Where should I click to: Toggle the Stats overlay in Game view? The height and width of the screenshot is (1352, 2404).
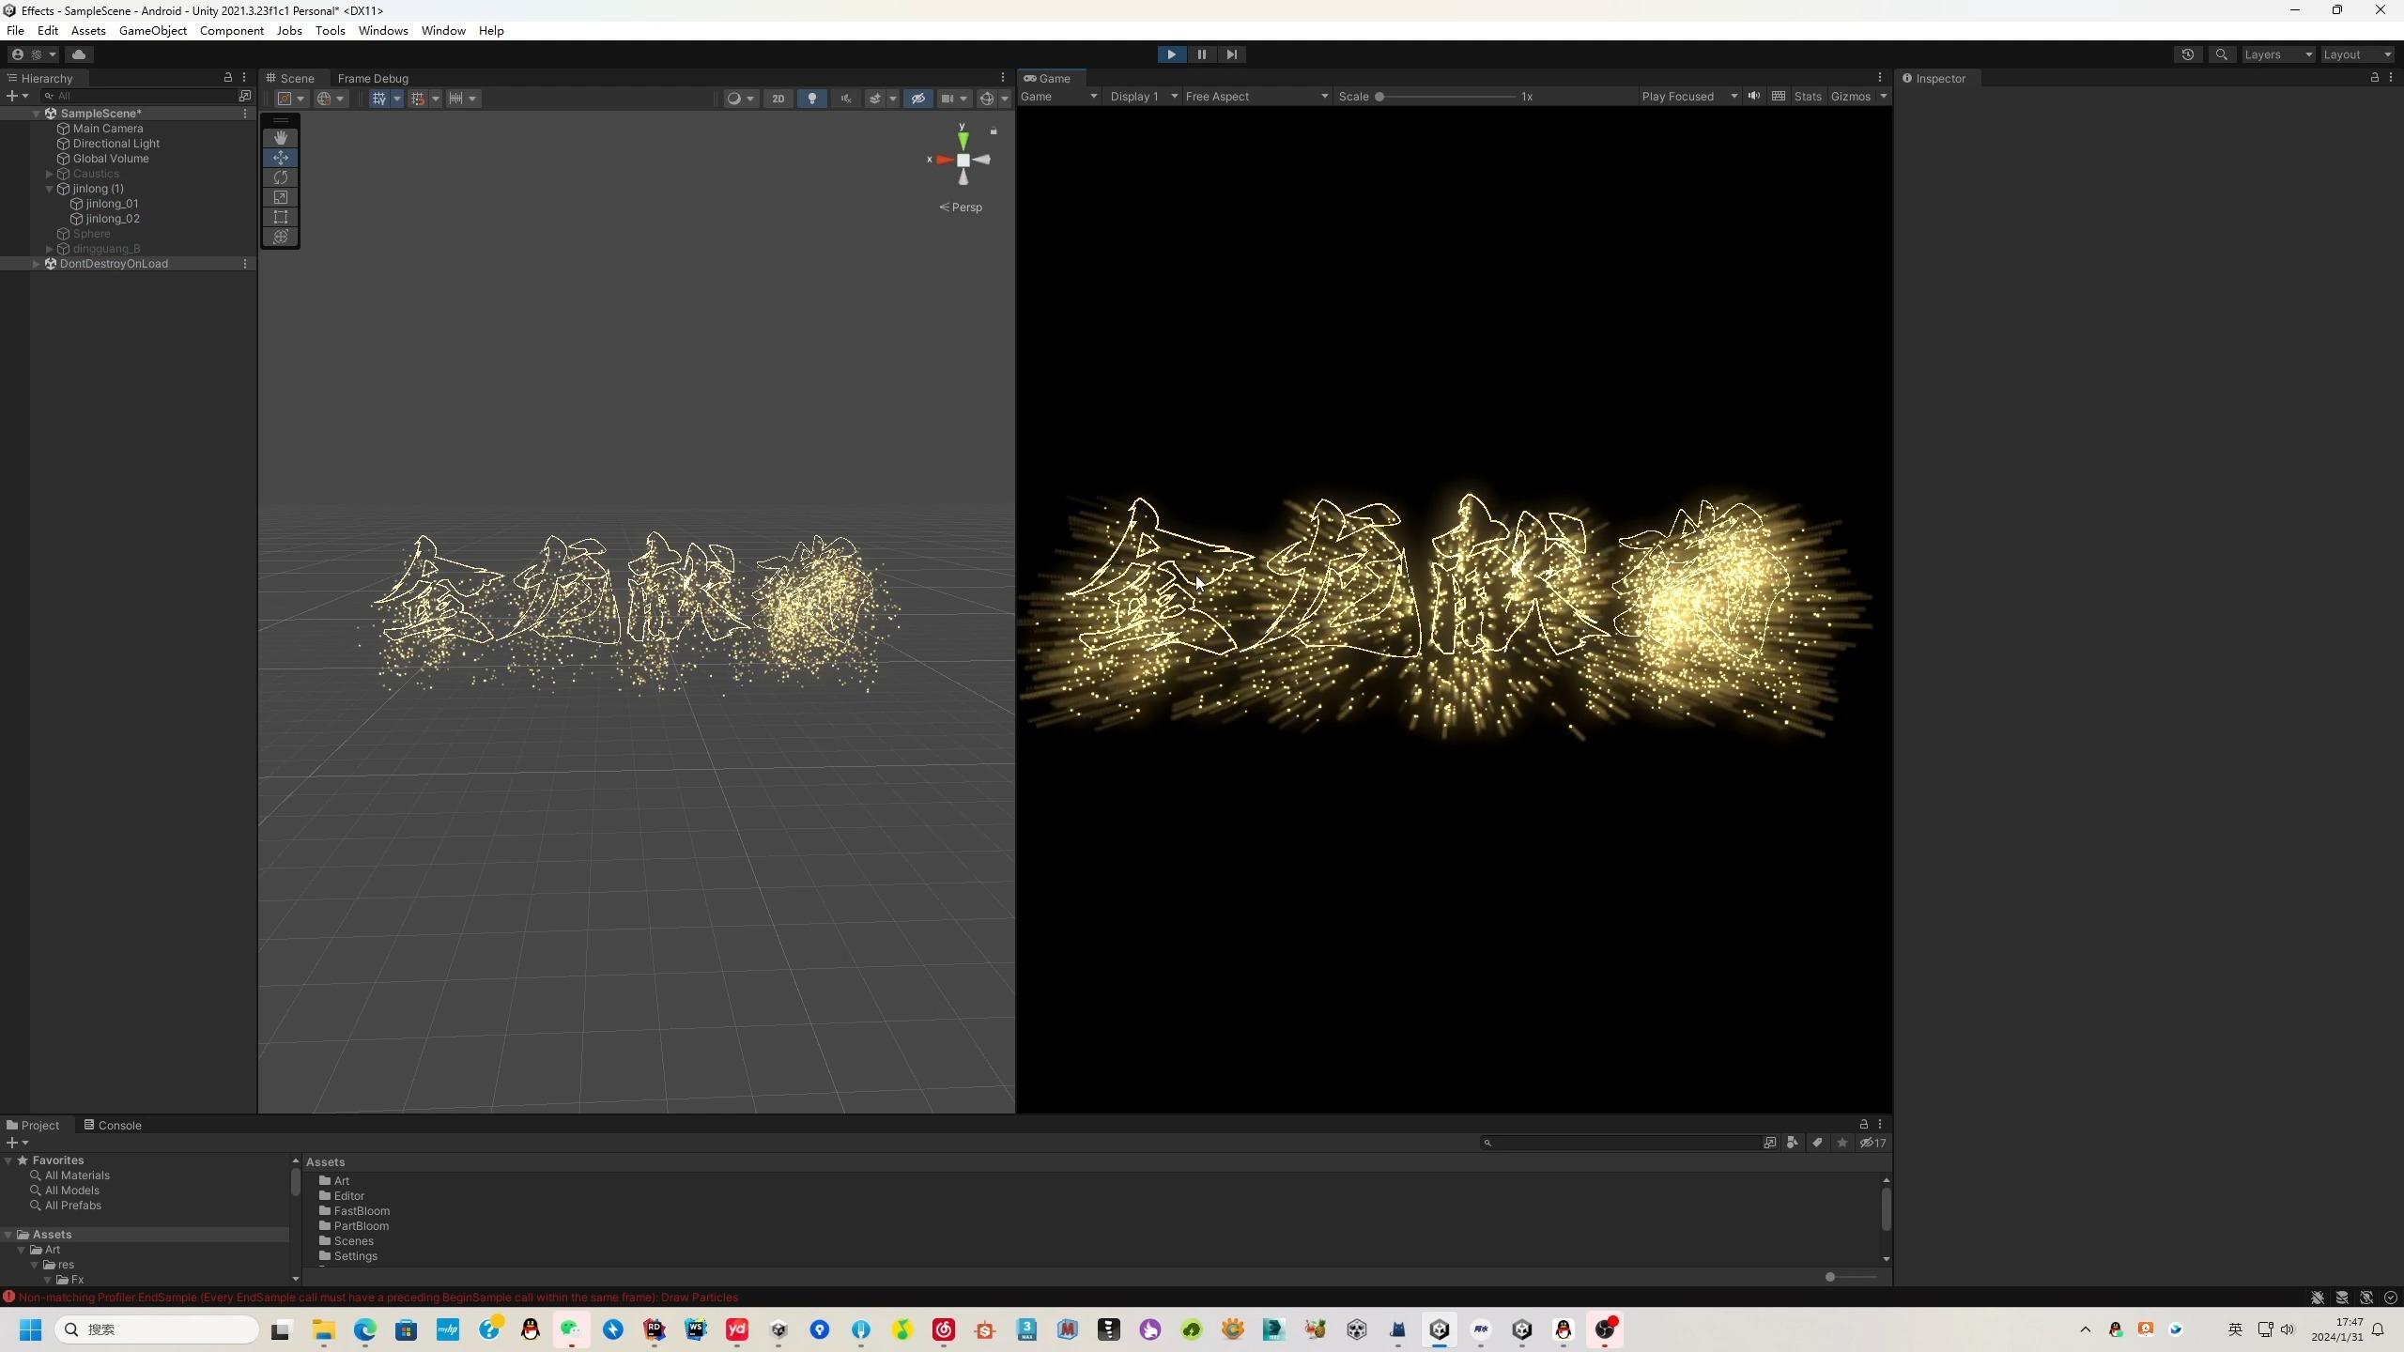click(x=1807, y=97)
